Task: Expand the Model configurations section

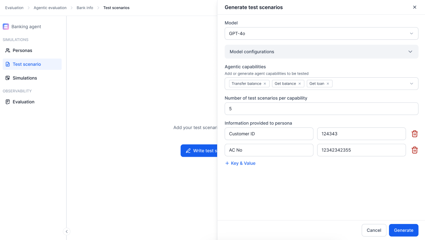Action: [321, 52]
